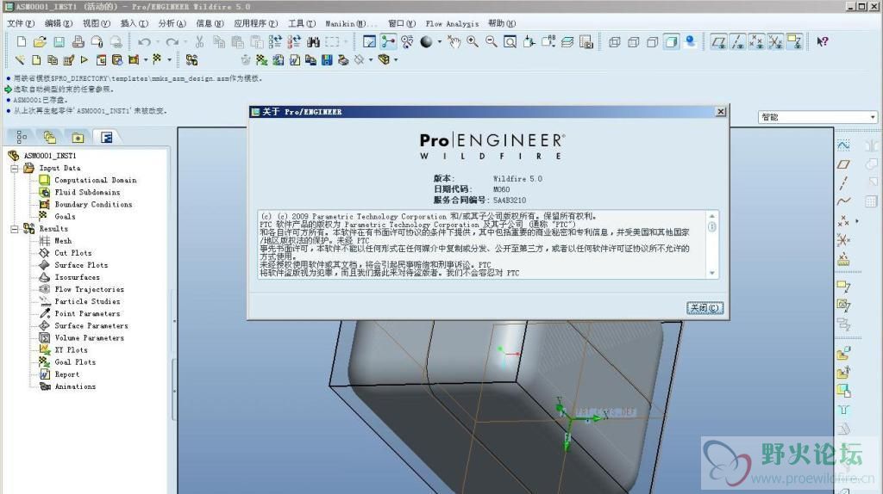The width and height of the screenshot is (883, 494).
Task: Open the 视图 menu
Action: [x=97, y=23]
